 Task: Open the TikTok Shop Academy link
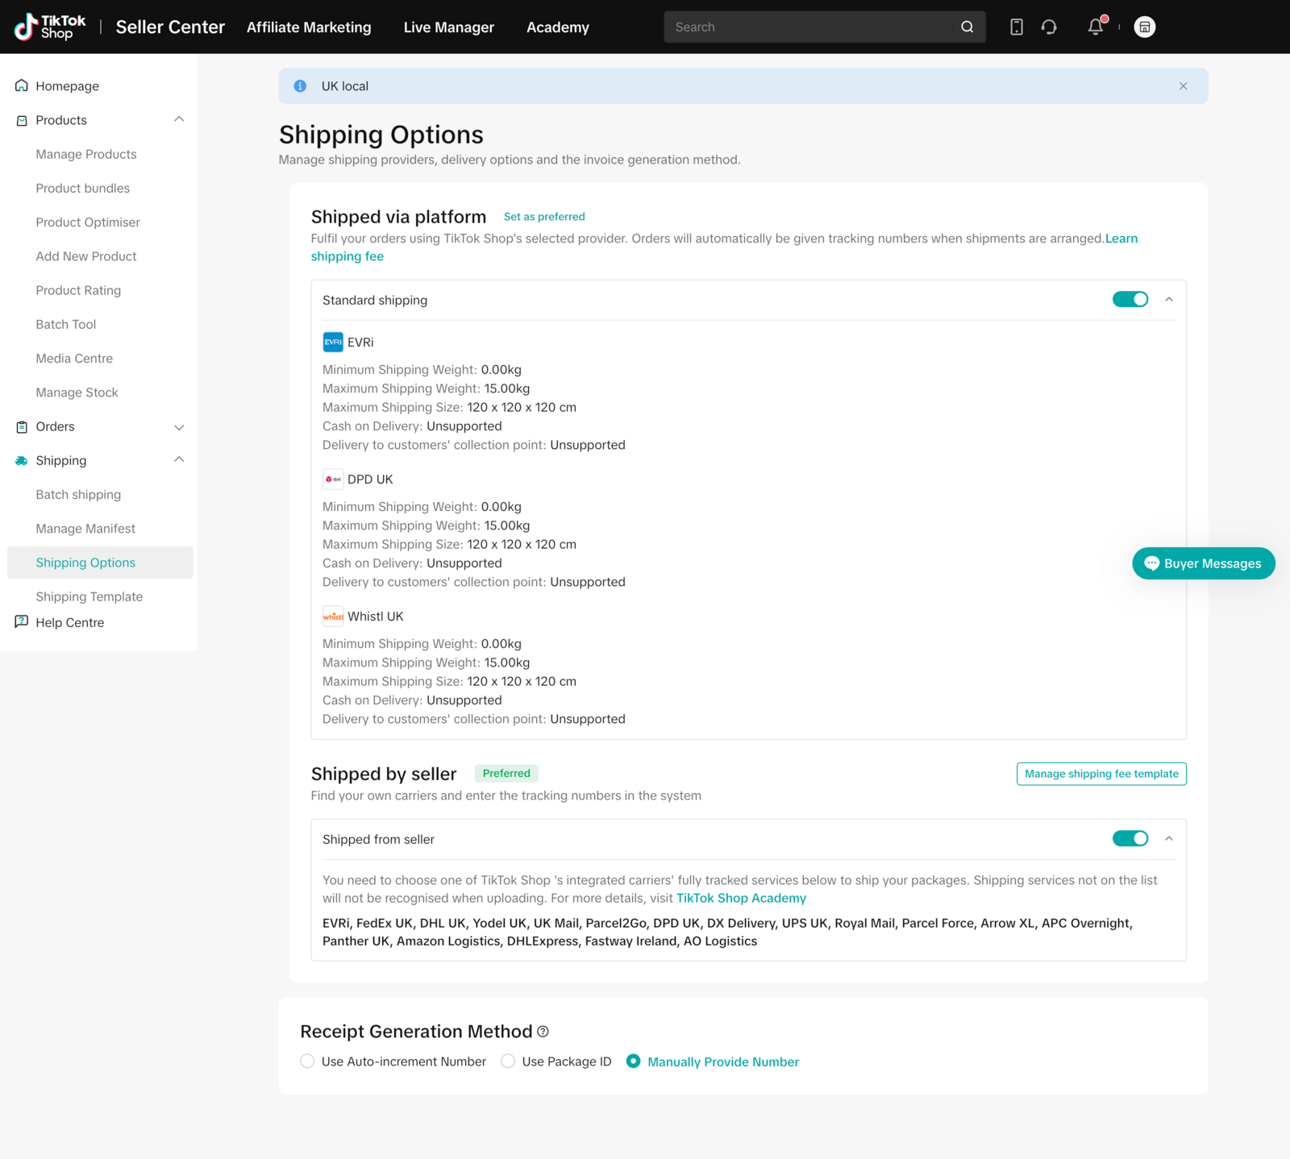(x=741, y=898)
